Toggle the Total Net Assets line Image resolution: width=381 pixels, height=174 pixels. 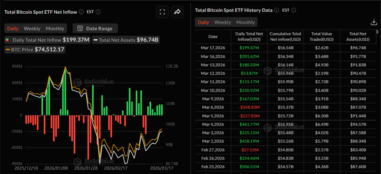tap(126, 40)
